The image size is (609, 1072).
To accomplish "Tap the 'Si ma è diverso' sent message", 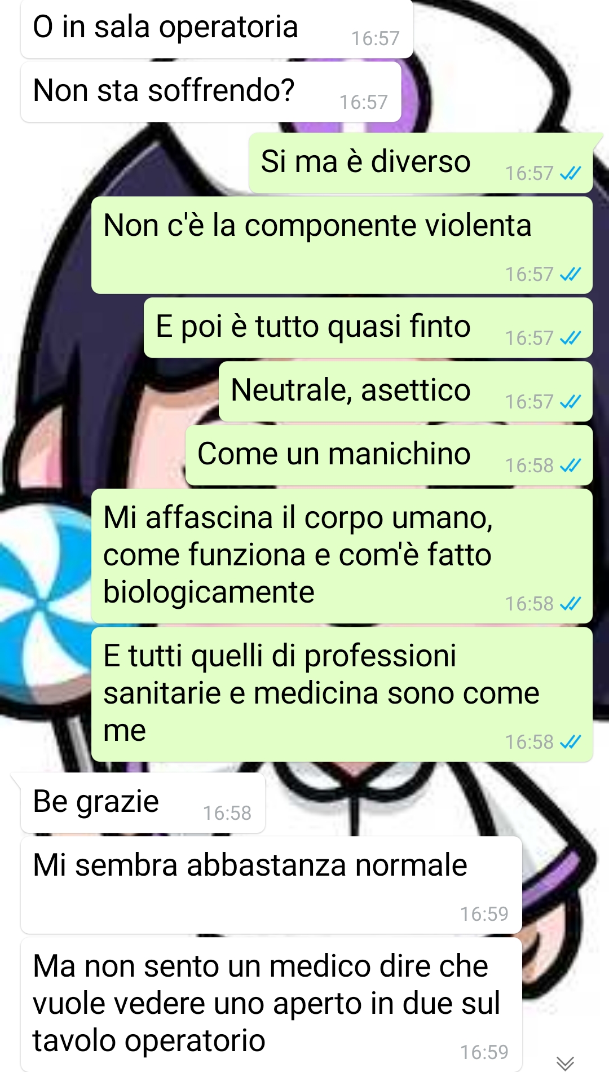I will [421, 163].
